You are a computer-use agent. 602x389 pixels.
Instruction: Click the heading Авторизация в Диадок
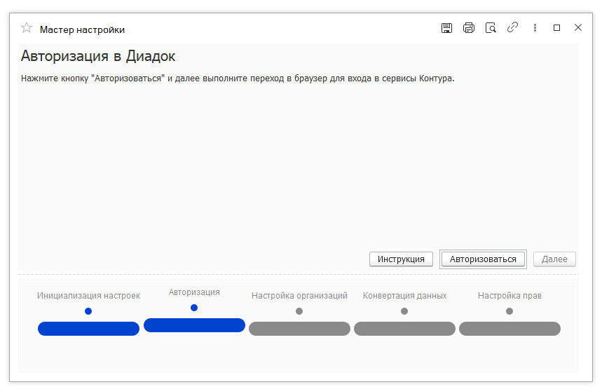(x=98, y=57)
